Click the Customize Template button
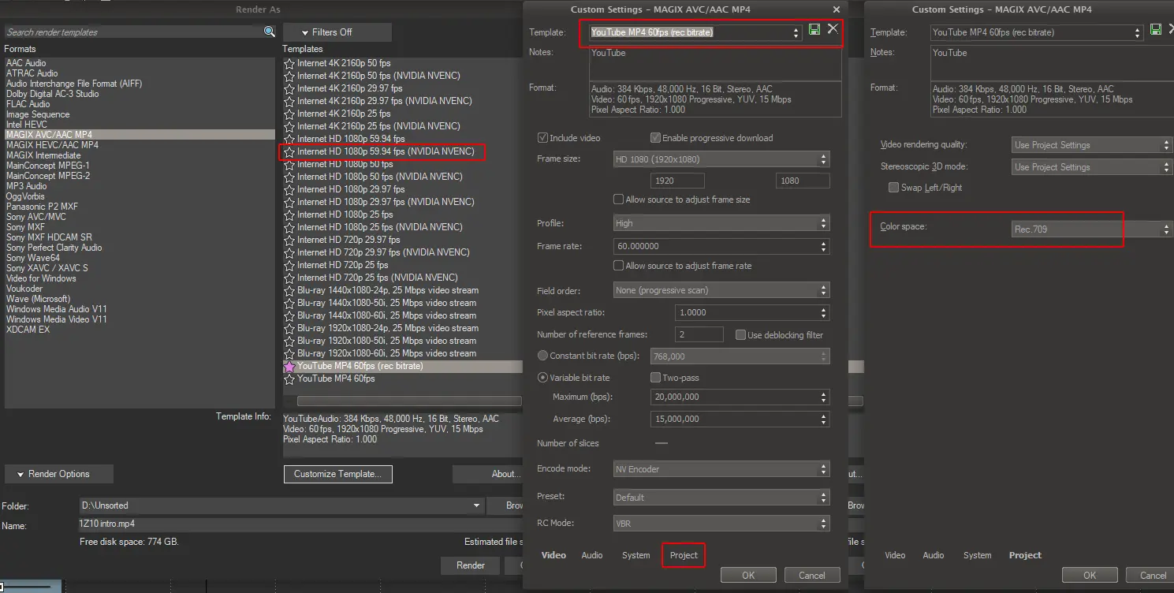This screenshot has height=593, width=1174. (337, 474)
